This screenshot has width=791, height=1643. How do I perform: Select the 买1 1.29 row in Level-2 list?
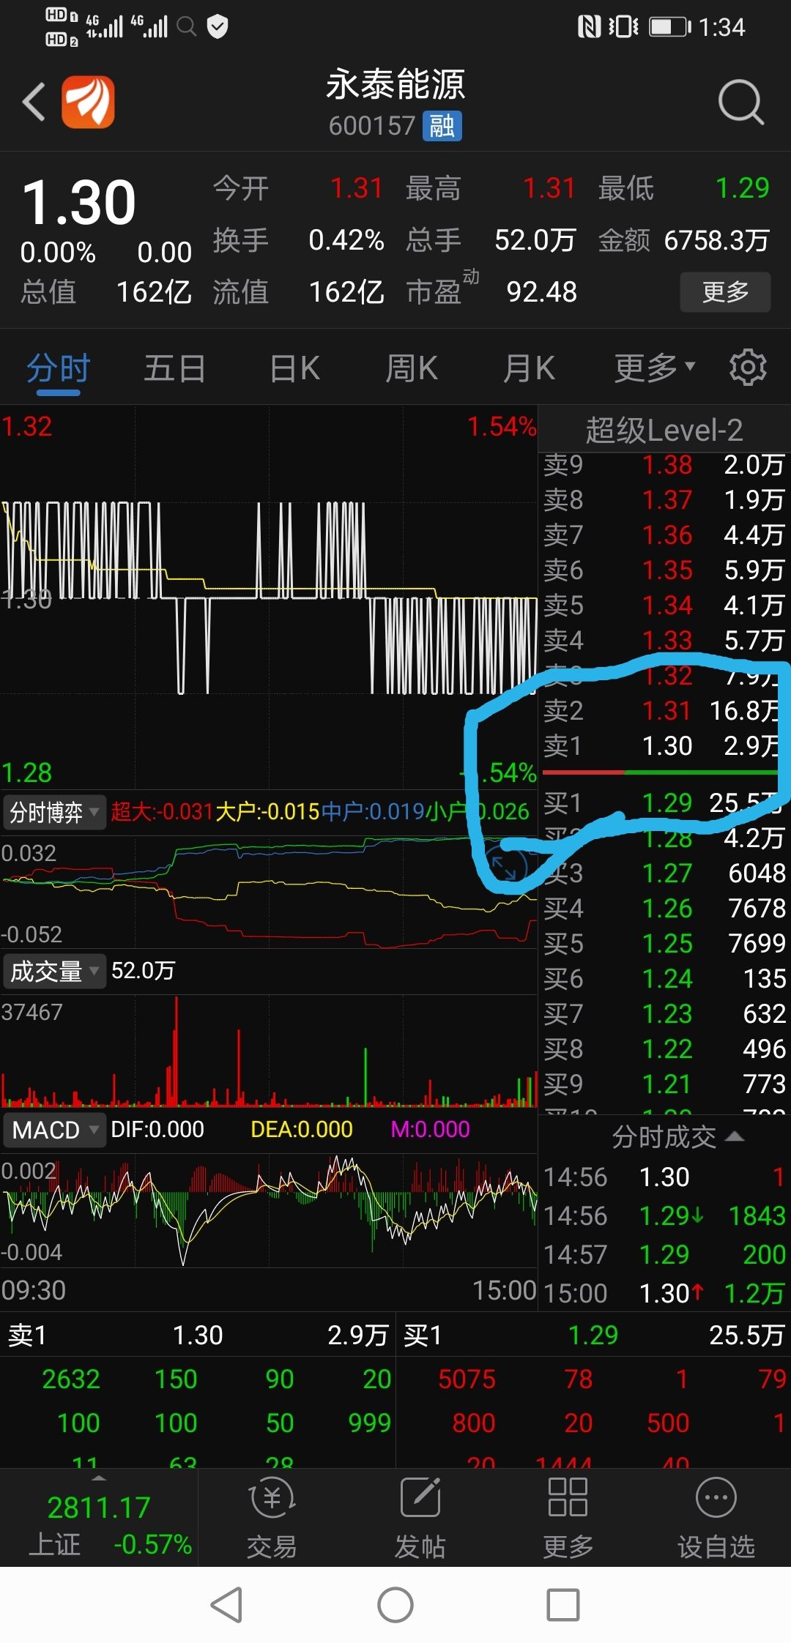(664, 803)
